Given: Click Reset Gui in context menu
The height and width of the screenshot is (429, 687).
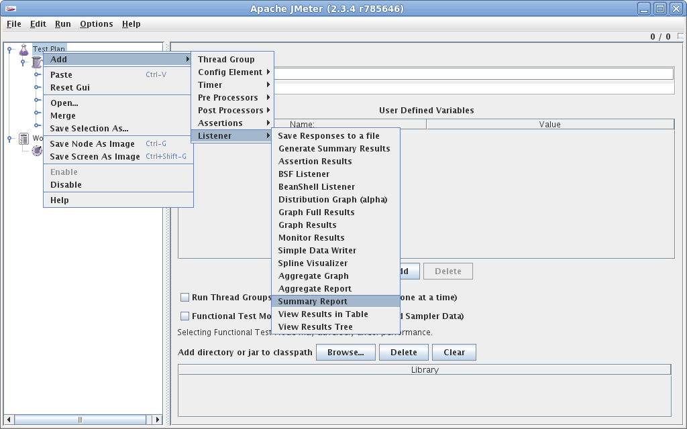Looking at the screenshot, I should point(118,88).
